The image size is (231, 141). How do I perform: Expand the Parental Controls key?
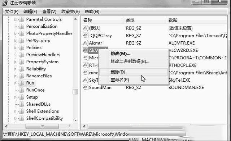tap(15, 19)
